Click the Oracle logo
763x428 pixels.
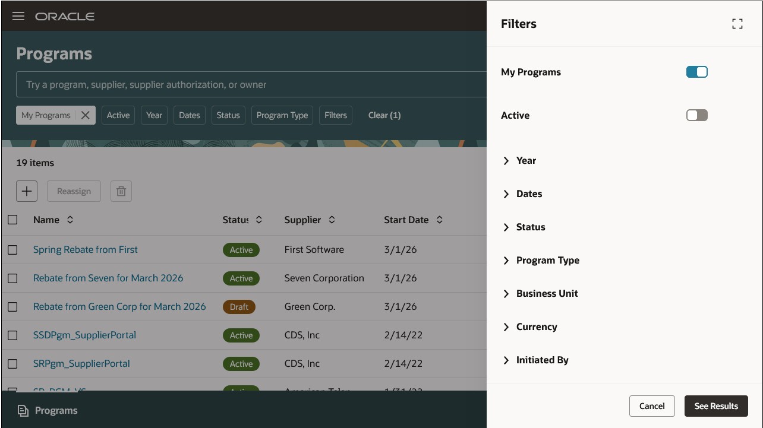pos(65,16)
